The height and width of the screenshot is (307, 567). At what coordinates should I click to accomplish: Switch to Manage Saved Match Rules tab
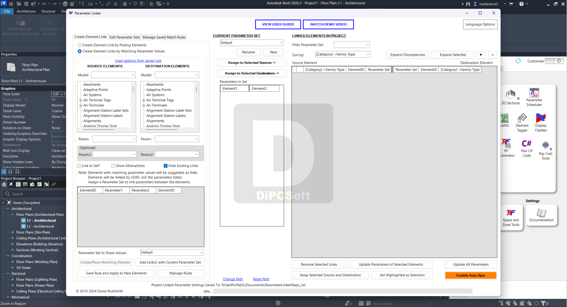(164, 37)
